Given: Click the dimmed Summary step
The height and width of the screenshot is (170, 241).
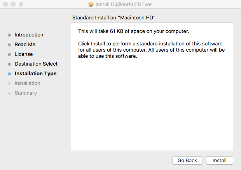Looking at the screenshot, I should (x=26, y=93).
